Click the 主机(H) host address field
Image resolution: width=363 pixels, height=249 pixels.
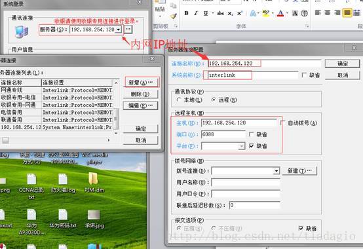239,123
